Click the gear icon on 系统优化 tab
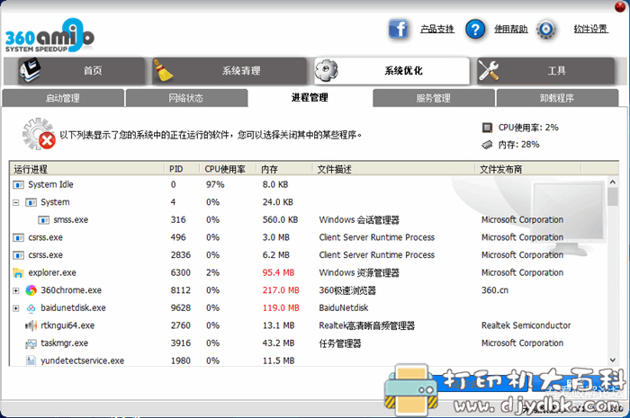The width and height of the screenshot is (630, 418). click(x=326, y=70)
